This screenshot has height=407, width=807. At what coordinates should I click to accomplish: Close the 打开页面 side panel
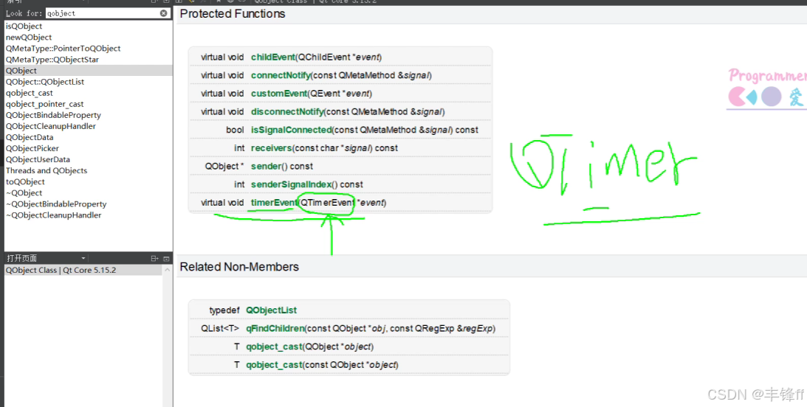click(x=166, y=259)
